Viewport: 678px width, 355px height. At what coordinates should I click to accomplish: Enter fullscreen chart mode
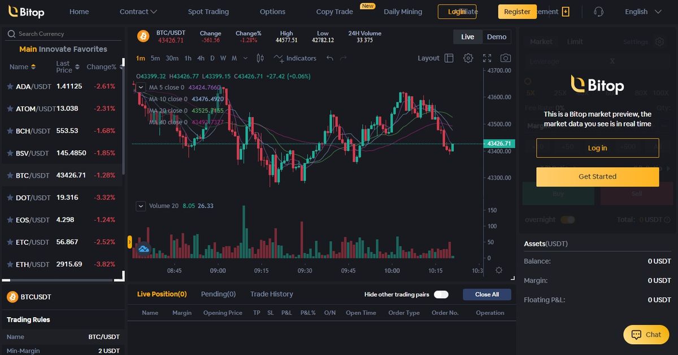point(487,58)
